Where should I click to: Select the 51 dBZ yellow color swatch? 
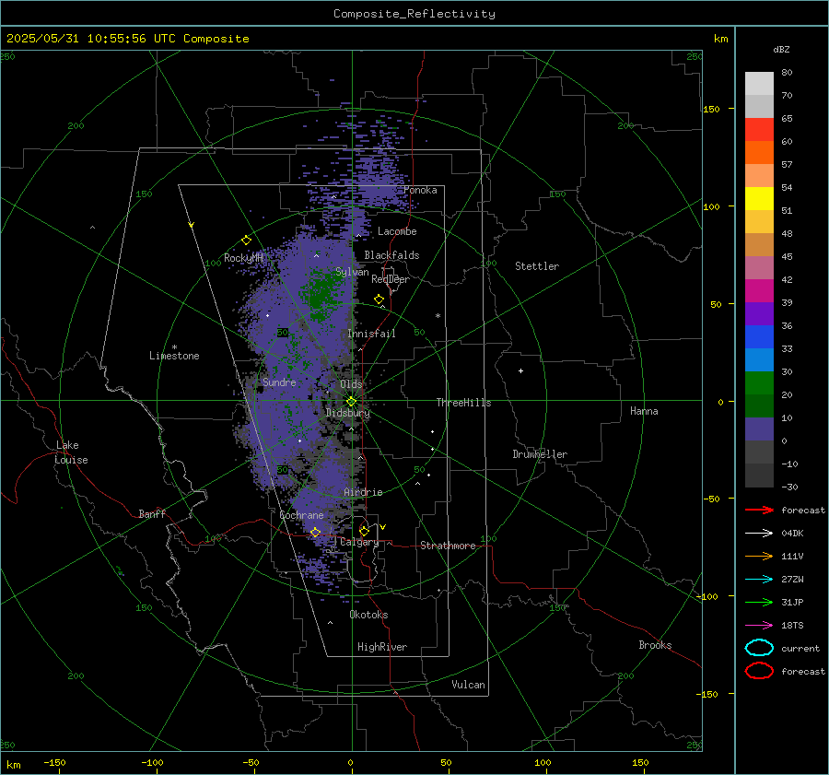pyautogui.click(x=759, y=199)
